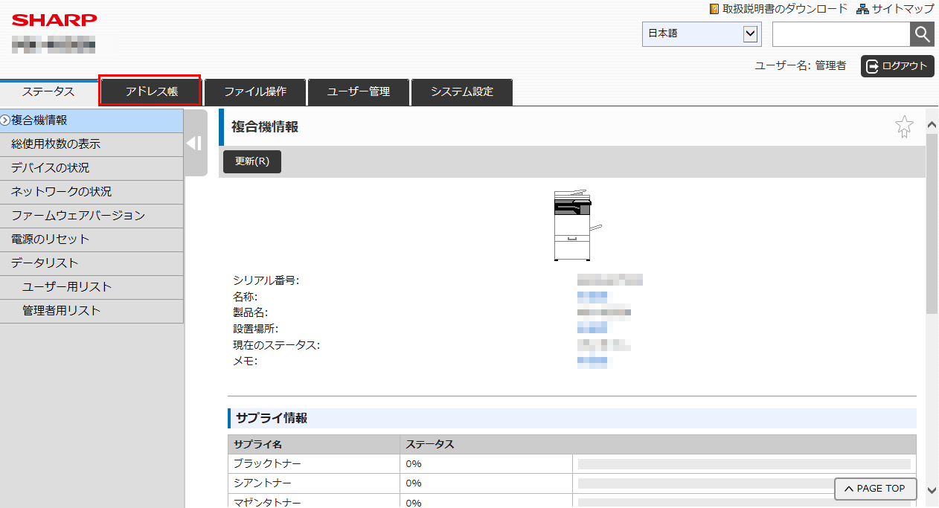Screen dimensions: 939x508
Task: Collapse the left sidebar panel arrow
Action: (x=194, y=143)
